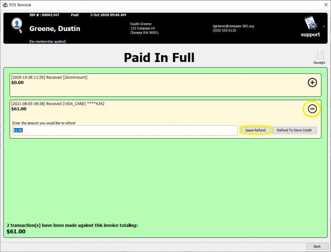Click invoice number INV # : 00001347

click(44, 15)
